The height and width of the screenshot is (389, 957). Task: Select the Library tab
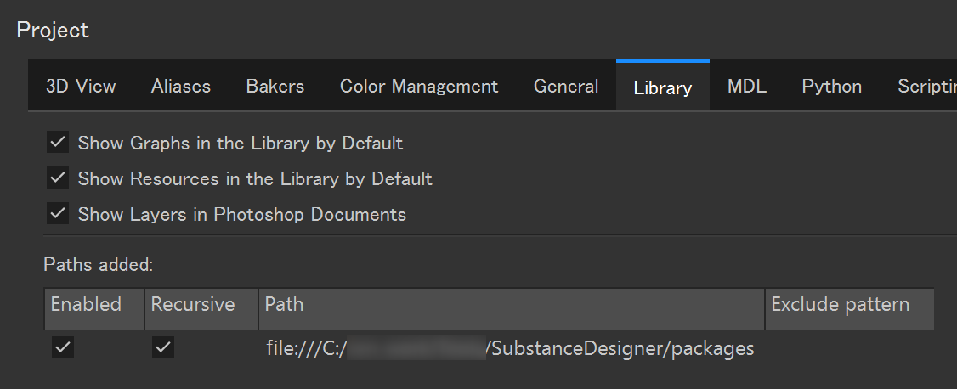663,87
